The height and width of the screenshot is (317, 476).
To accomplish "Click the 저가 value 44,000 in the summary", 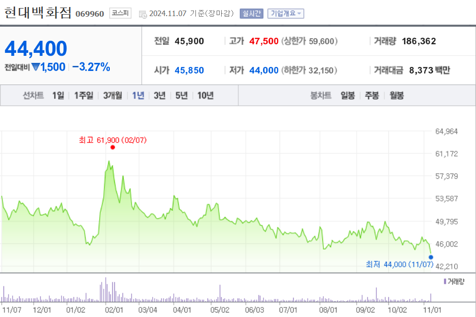I will [264, 70].
